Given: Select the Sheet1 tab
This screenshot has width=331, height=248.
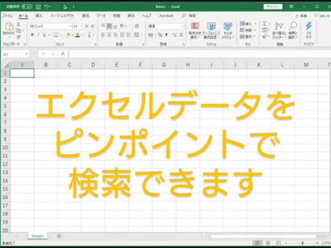Looking at the screenshot, I should [x=38, y=236].
